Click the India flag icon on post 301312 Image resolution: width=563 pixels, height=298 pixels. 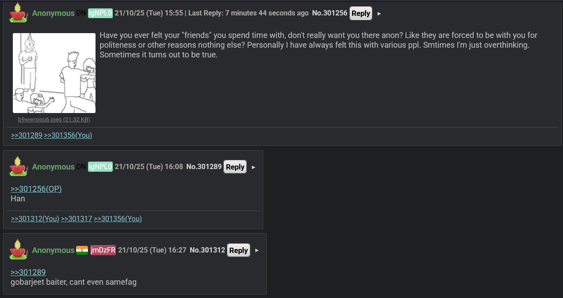82,250
